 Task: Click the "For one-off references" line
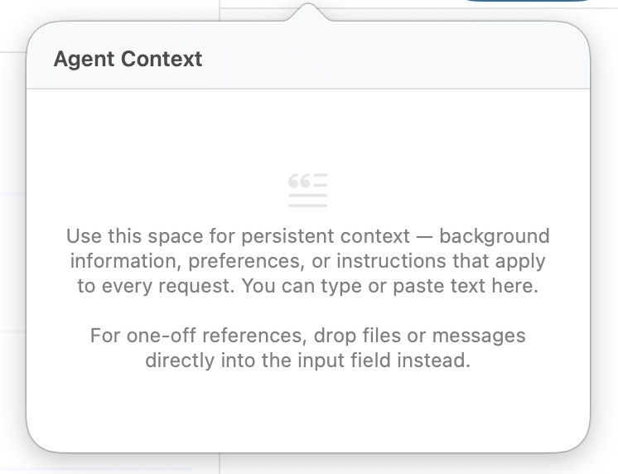click(x=308, y=336)
